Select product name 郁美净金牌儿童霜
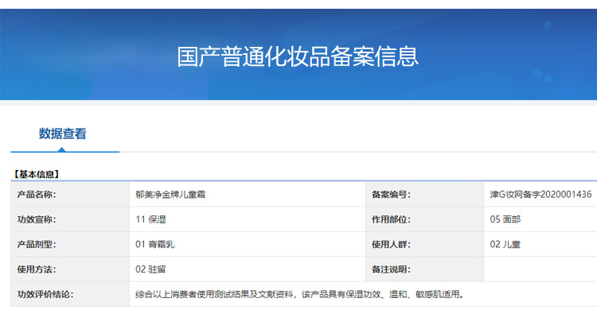Image resolution: width=597 pixels, height=333 pixels. (x=170, y=194)
